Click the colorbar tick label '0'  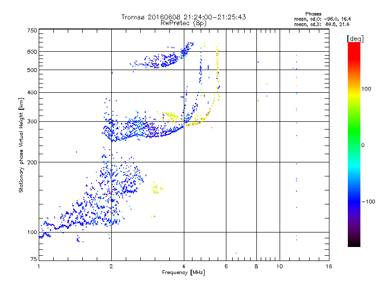click(362, 145)
